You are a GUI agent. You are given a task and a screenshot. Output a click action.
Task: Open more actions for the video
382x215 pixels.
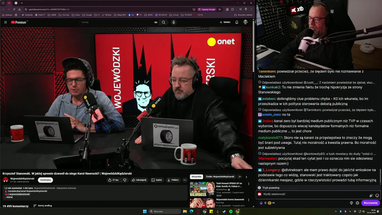tap(185, 180)
